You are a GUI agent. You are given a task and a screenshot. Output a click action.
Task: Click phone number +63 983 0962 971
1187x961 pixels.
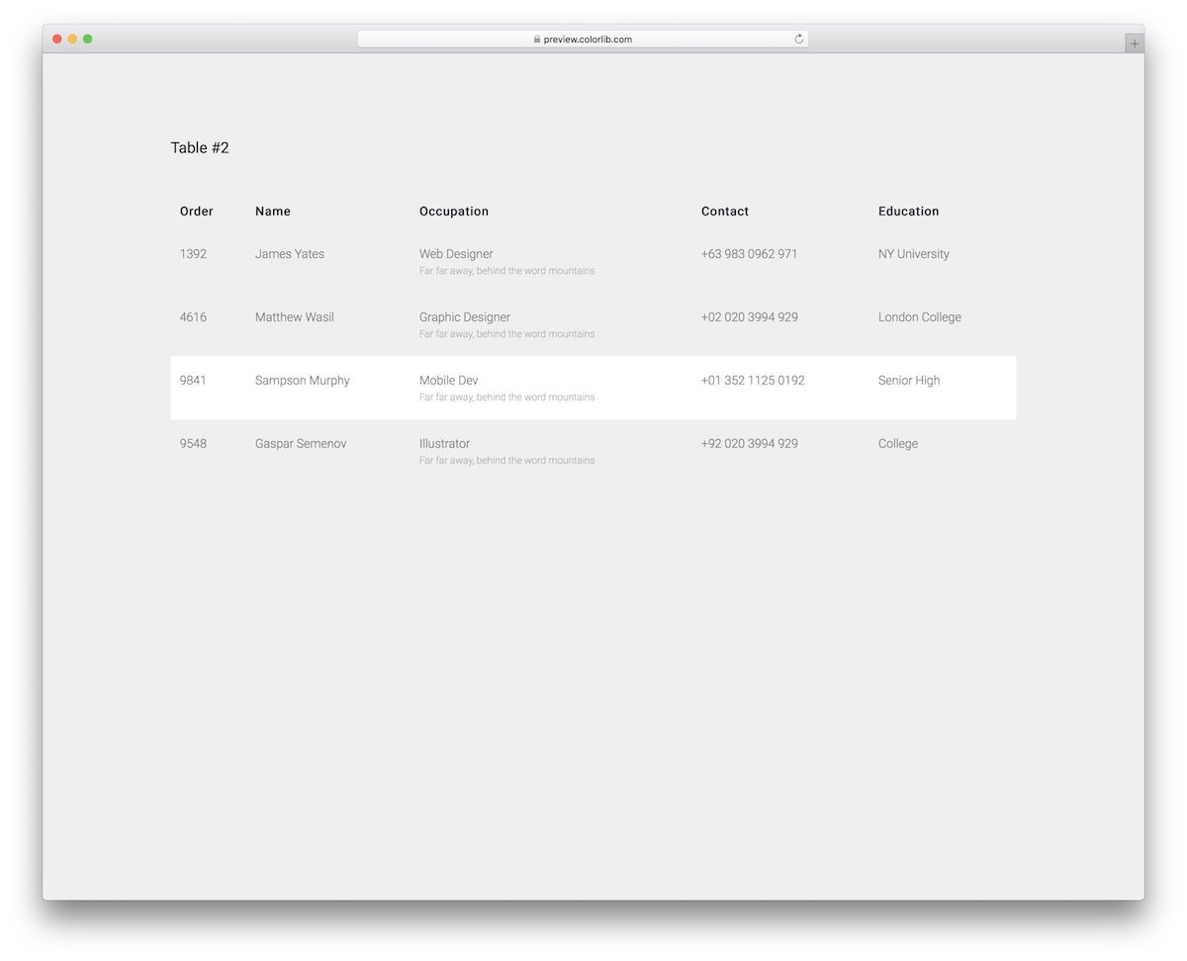[749, 254]
